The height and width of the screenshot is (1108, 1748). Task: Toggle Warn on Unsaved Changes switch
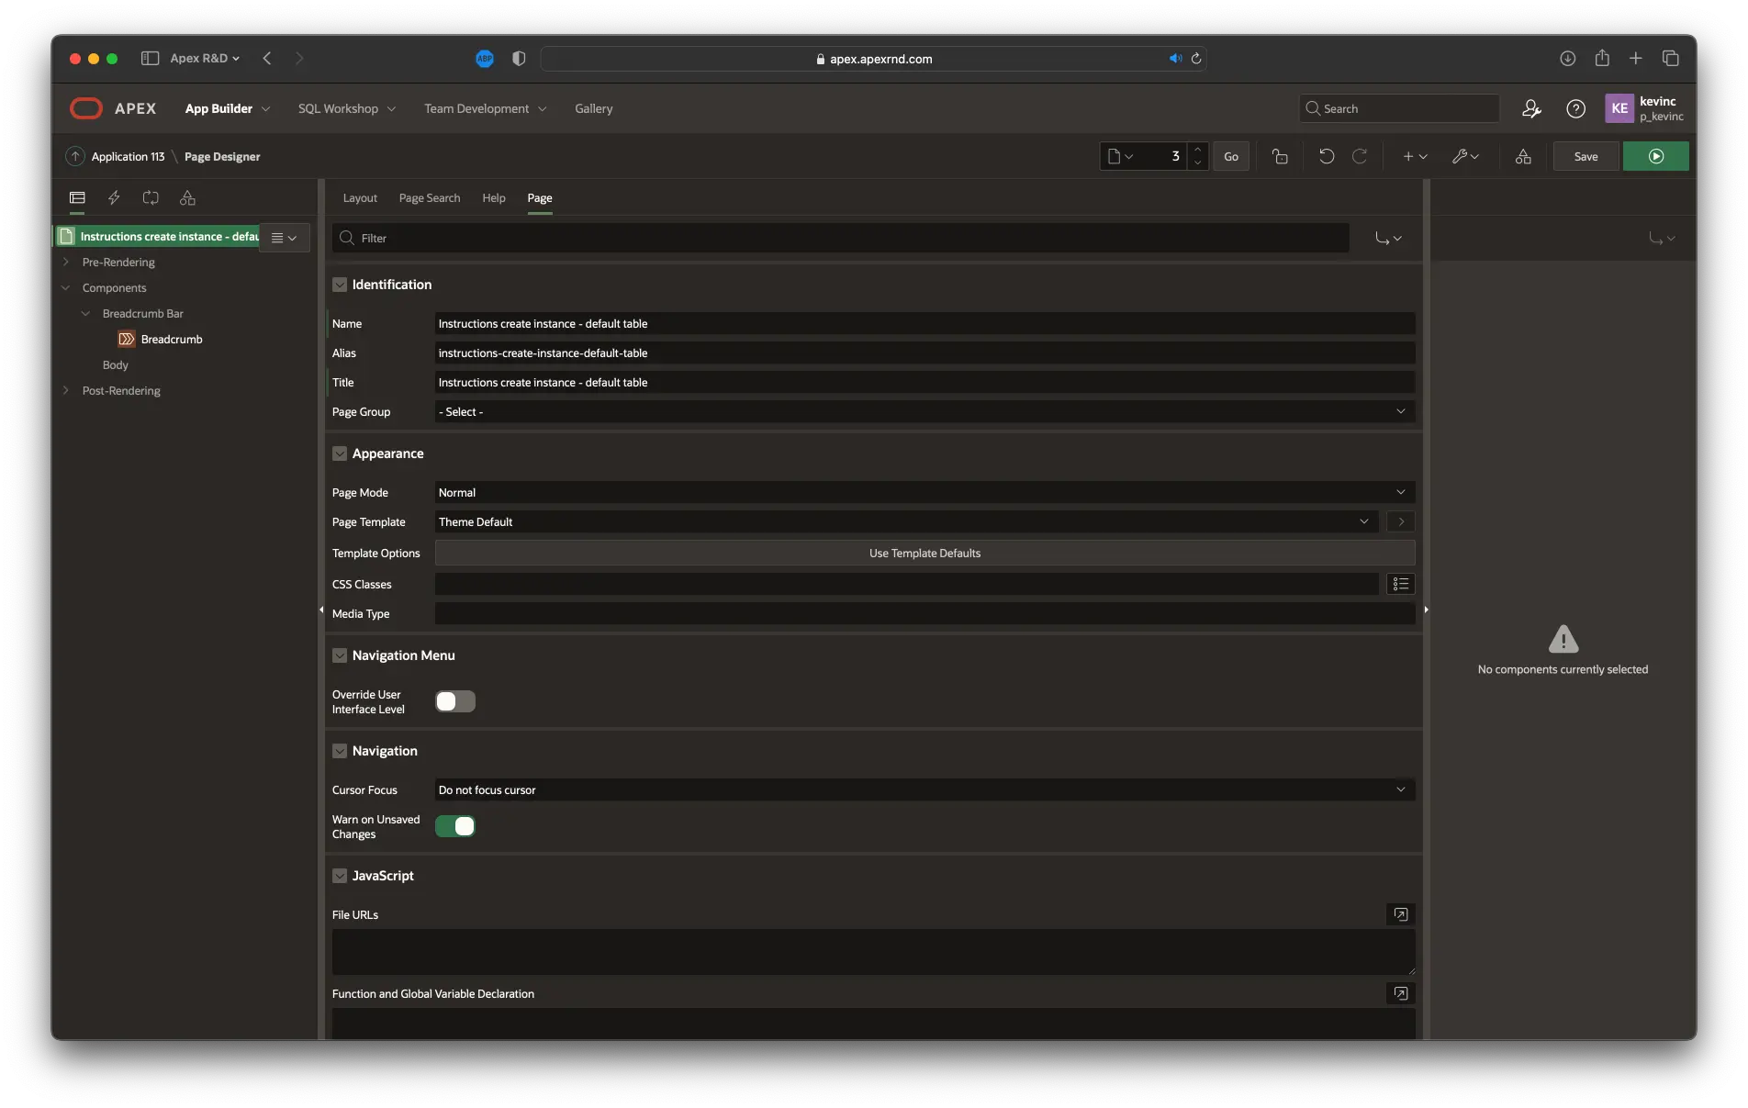click(455, 826)
